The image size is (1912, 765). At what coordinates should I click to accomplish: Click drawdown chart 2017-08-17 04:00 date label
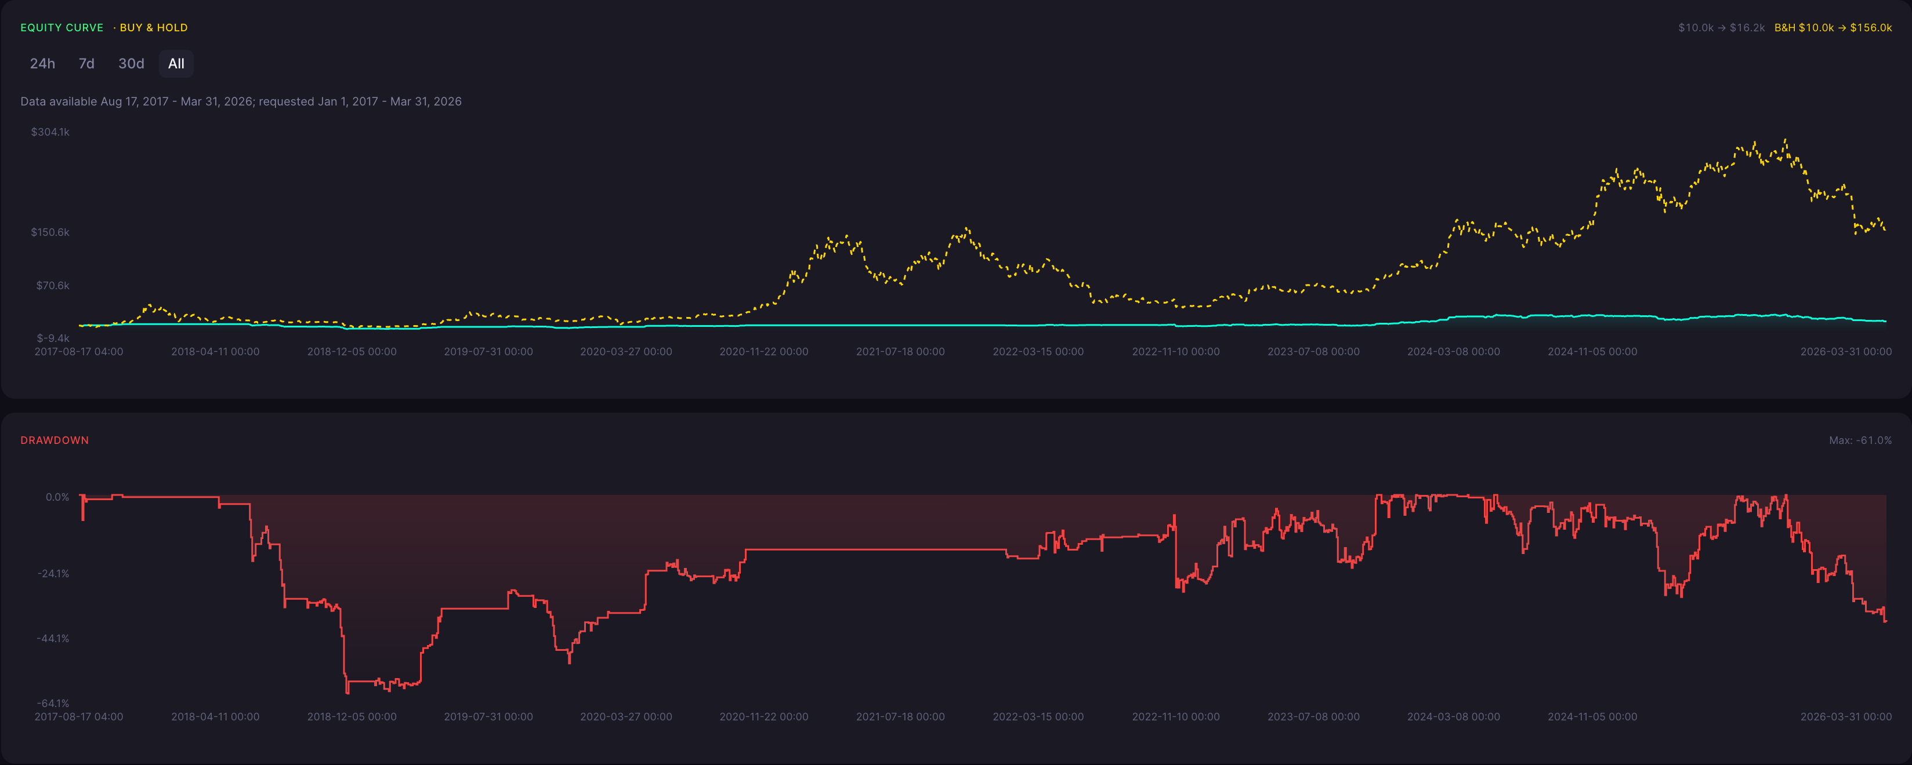(79, 717)
